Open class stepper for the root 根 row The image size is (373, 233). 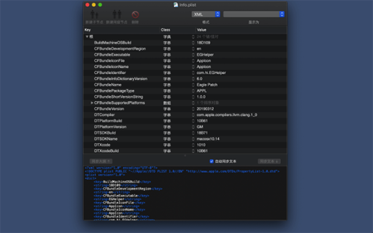pos(193,37)
